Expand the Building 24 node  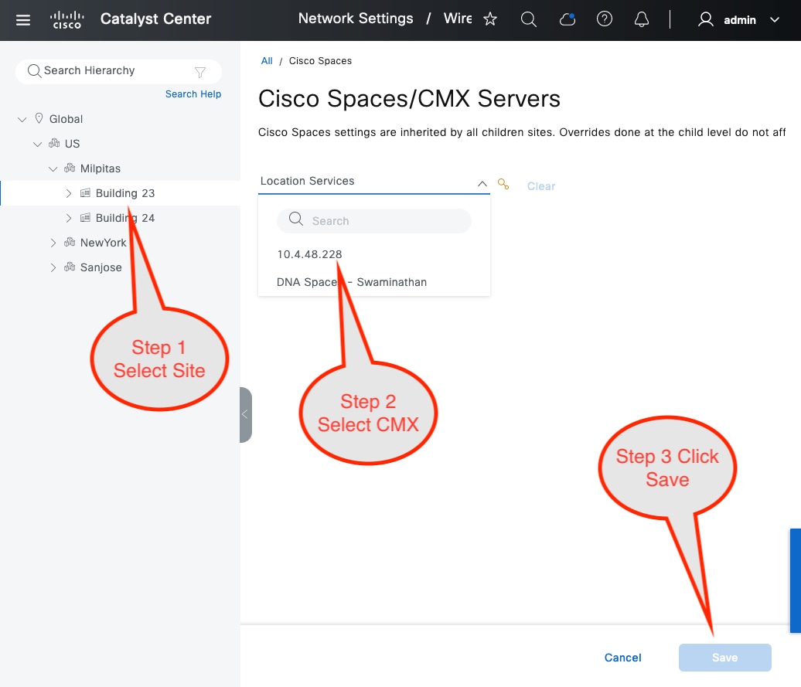(69, 218)
